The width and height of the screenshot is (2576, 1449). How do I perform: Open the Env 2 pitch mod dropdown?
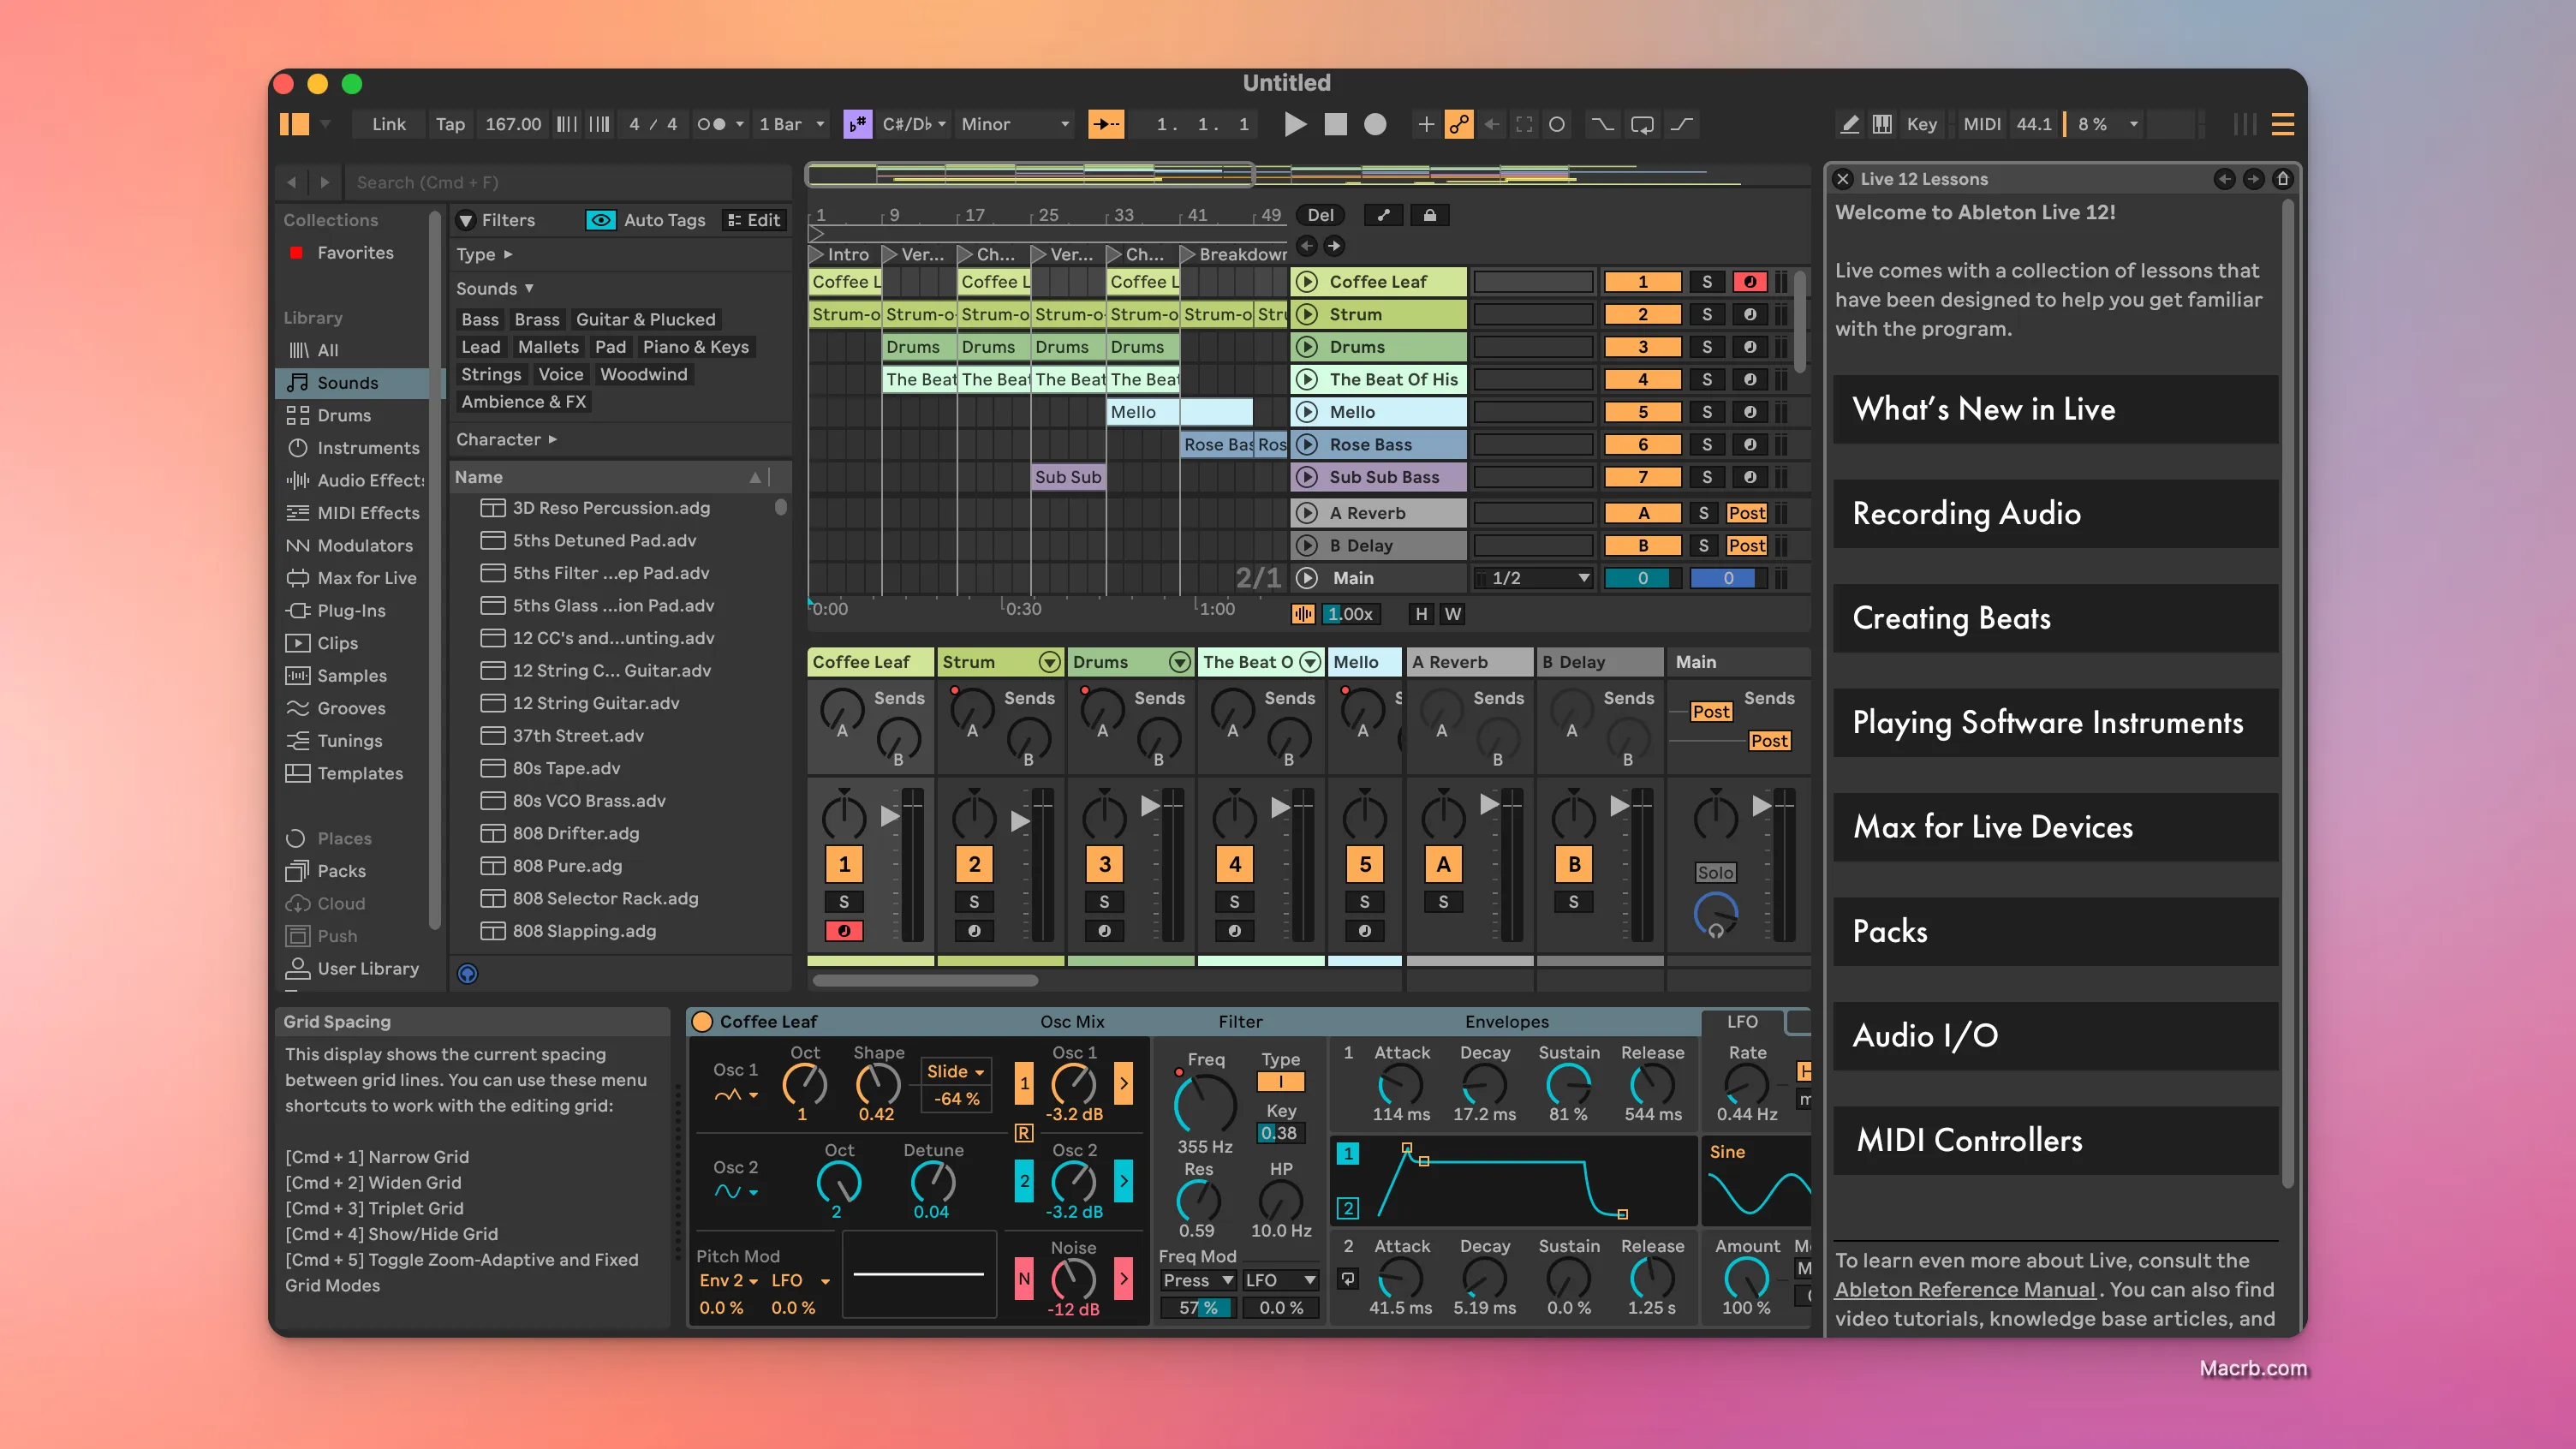click(729, 1280)
